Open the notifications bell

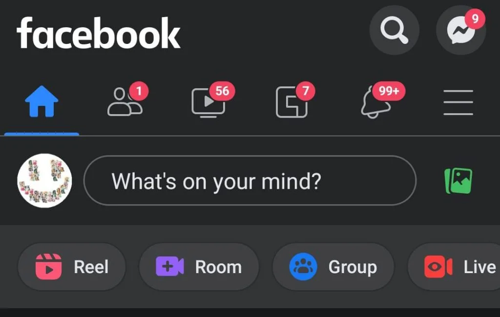375,102
